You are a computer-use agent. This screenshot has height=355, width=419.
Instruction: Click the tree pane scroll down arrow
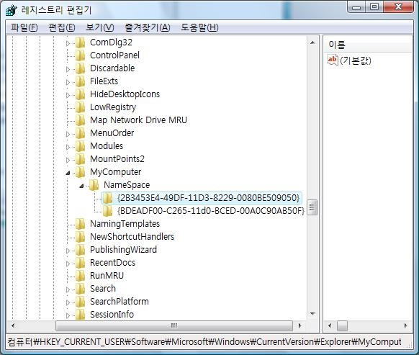312,314
